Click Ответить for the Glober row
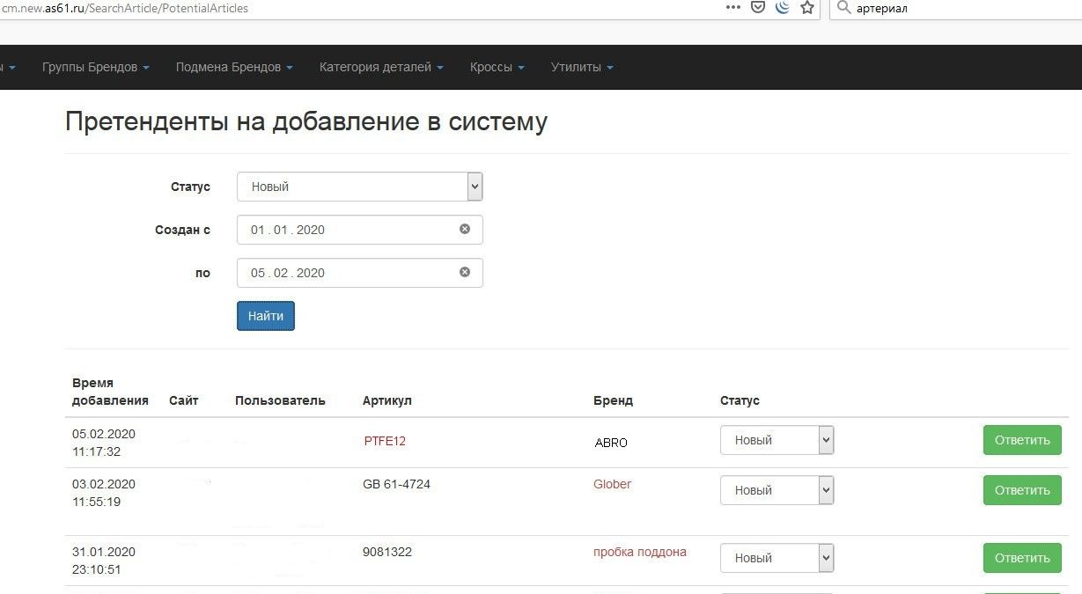Viewport: 1082px width, 594px height. (1021, 490)
